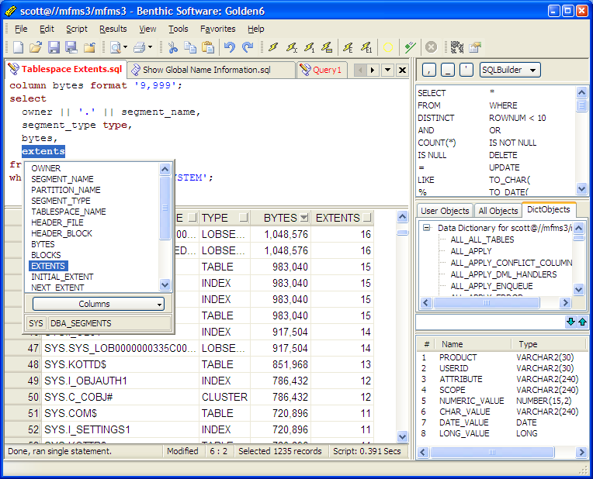Open the print icon dropdown arrow

tap(151, 48)
